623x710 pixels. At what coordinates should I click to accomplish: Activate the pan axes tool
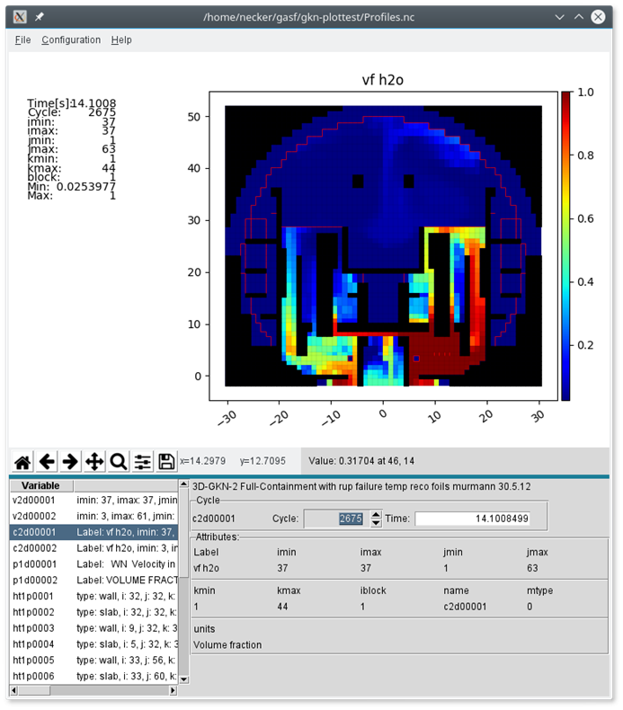[x=94, y=461]
